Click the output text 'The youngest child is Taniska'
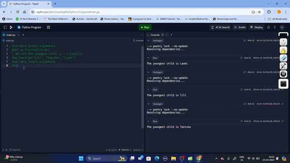290x163 pixels. click(169, 127)
